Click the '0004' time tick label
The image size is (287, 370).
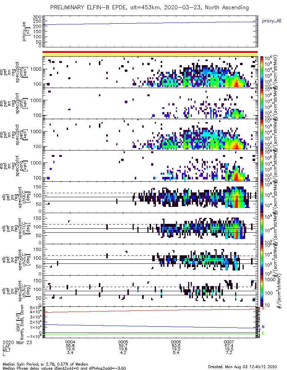(x=70, y=342)
